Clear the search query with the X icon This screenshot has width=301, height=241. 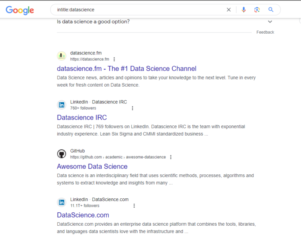[228, 9]
